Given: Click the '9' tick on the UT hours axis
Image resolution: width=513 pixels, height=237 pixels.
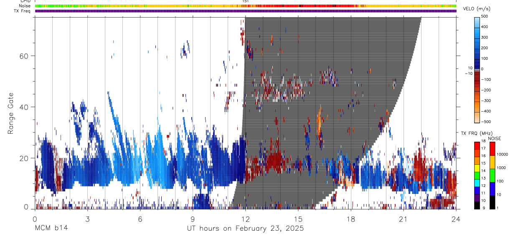Looking at the screenshot, I should [193, 219].
